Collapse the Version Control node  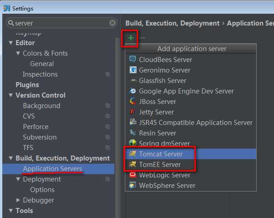pos(11,95)
